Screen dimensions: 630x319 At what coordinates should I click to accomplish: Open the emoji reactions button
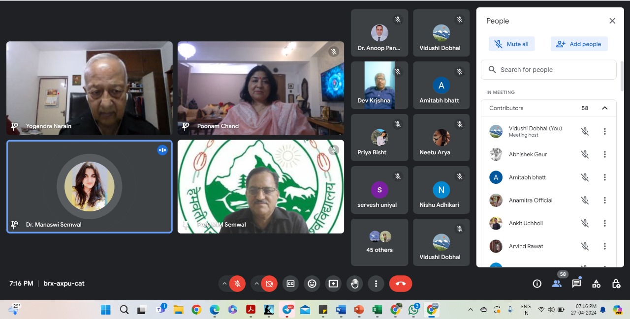(312, 284)
